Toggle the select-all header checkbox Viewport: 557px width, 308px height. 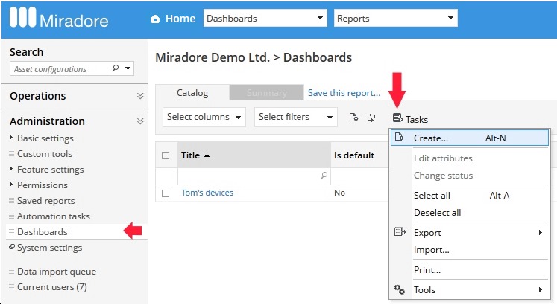pyautogui.click(x=166, y=155)
